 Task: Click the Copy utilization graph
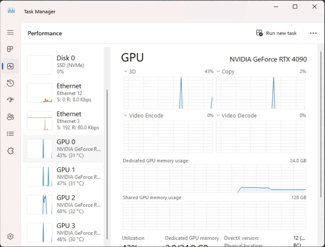[x=261, y=93]
